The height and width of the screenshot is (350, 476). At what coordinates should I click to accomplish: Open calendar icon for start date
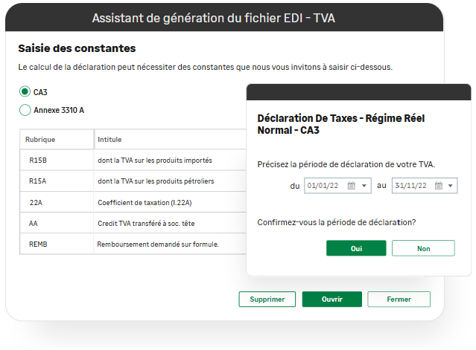[x=352, y=186]
